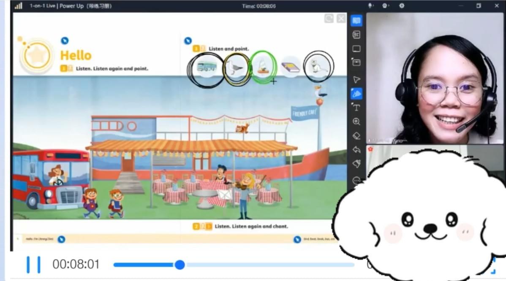
Task: Click 'Listen. Listen again and point.' text
Action: [x=112, y=69]
